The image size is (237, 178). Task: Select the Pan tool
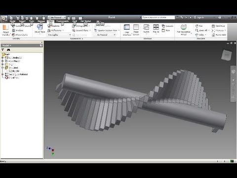coord(199,26)
